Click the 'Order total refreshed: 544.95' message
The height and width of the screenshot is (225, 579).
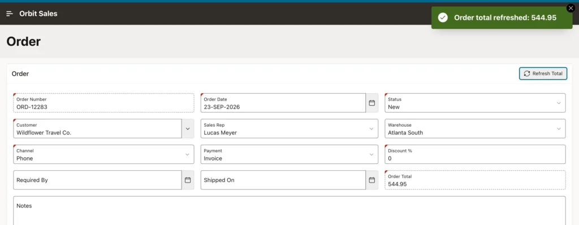coord(505,18)
